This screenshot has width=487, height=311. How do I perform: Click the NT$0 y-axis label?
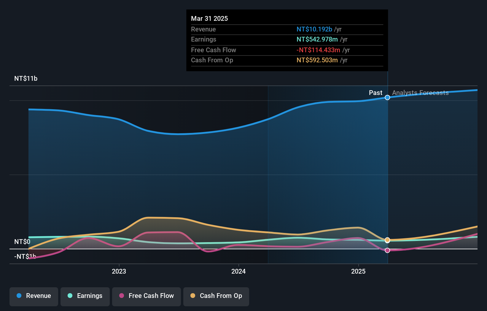click(22, 242)
